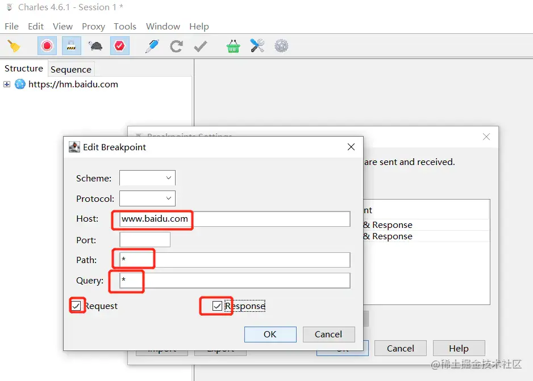Click globe icon next to hm.baidu.com
Screen dimensions: 533x381
pos(20,84)
